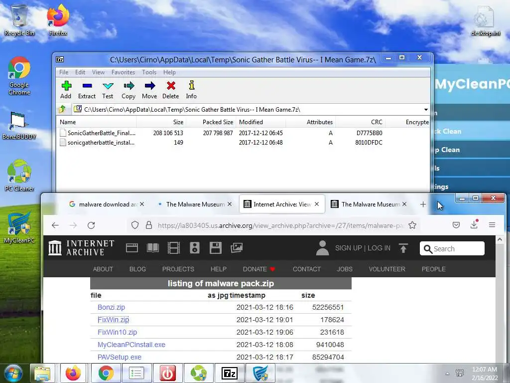
Task: Open the Edit menu in 7-Zip
Action: coord(80,72)
